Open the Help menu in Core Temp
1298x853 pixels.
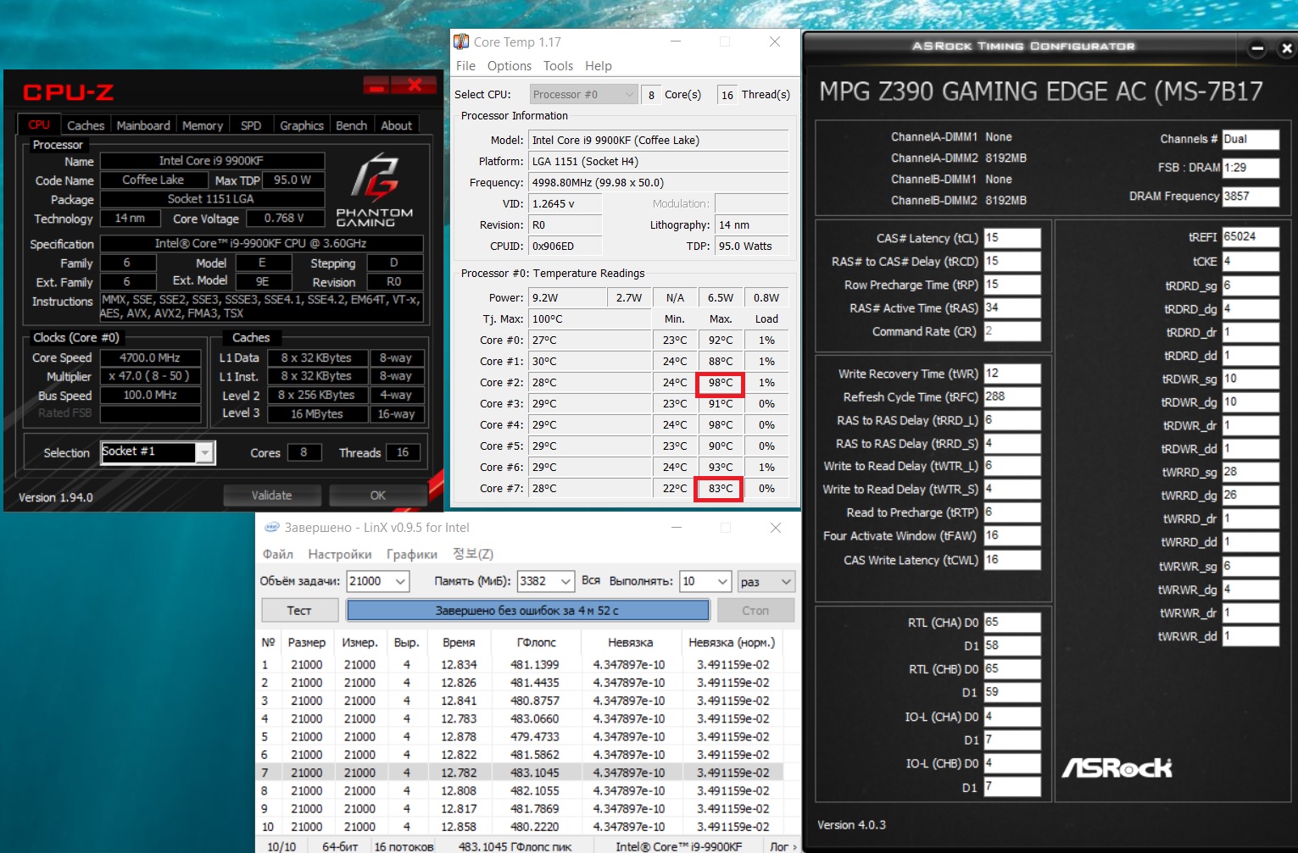tap(598, 66)
